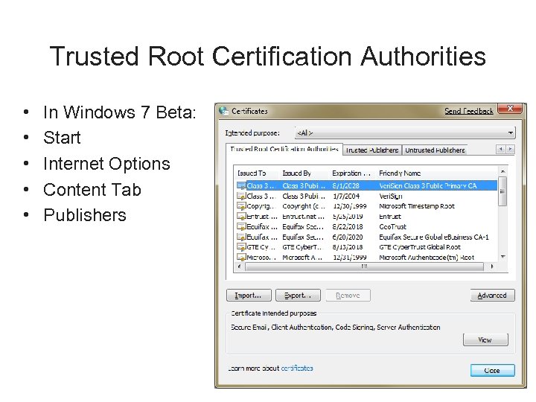This screenshot has width=536, height=402.
Task: Click certificate icon for Microsoft Timestamp Root row
Action: [241, 206]
